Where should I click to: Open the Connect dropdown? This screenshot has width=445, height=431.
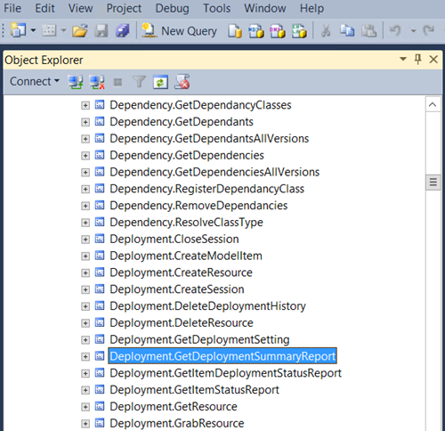click(35, 81)
